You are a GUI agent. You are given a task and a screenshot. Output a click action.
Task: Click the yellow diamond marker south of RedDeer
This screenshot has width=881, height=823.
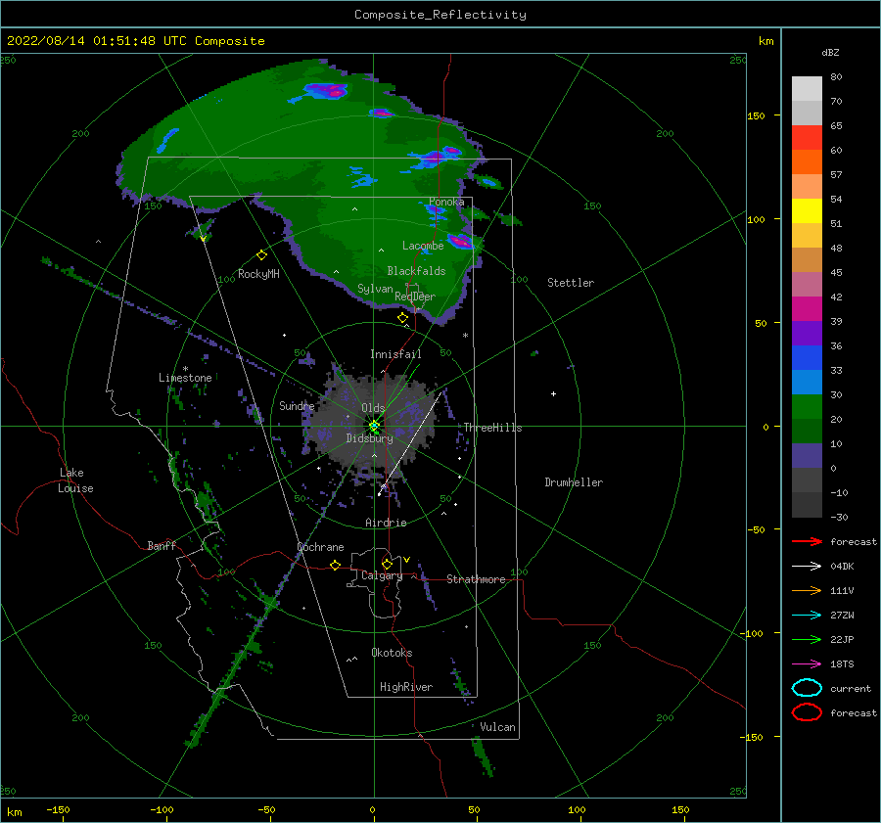pyautogui.click(x=403, y=318)
